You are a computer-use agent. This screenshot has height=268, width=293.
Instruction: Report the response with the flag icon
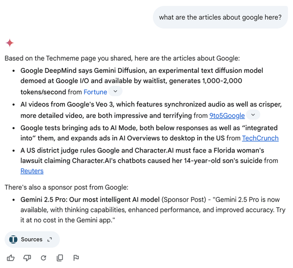(x=76, y=258)
